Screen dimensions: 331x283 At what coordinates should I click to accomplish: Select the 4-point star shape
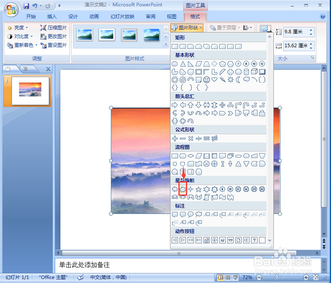point(191,189)
